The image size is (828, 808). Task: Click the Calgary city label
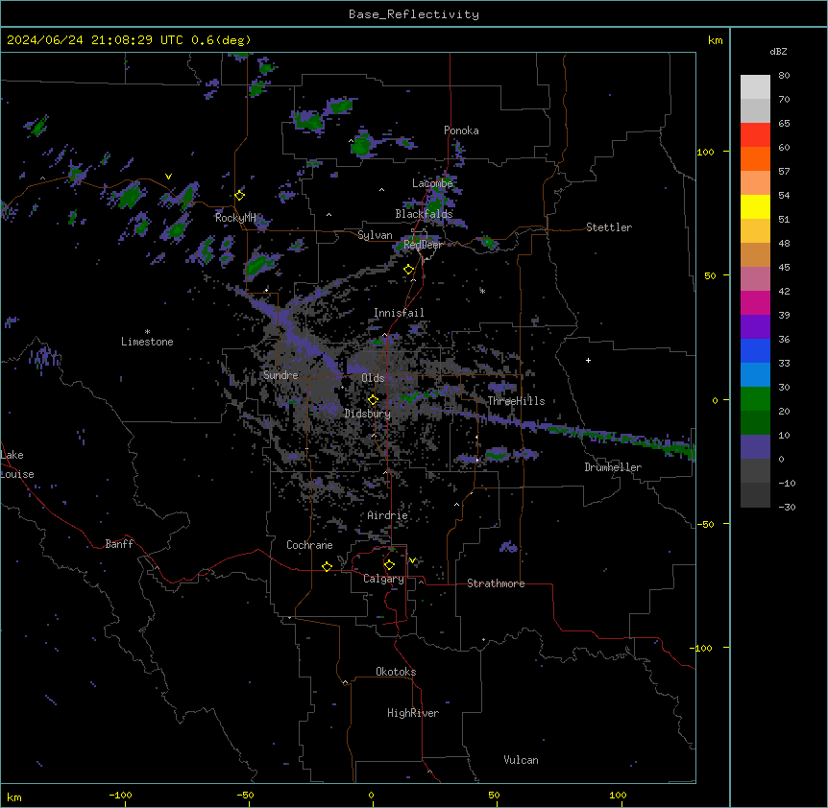tap(383, 579)
